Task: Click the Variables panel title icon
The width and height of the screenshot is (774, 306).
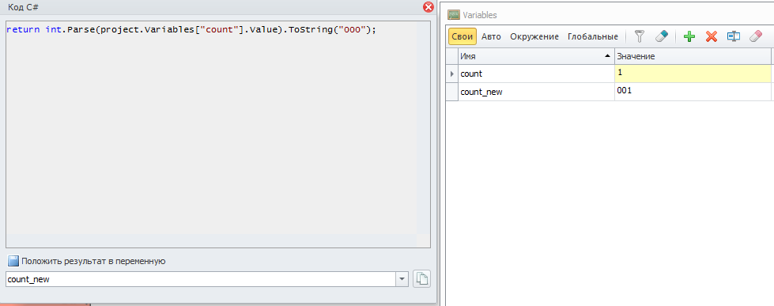Action: coord(454,15)
